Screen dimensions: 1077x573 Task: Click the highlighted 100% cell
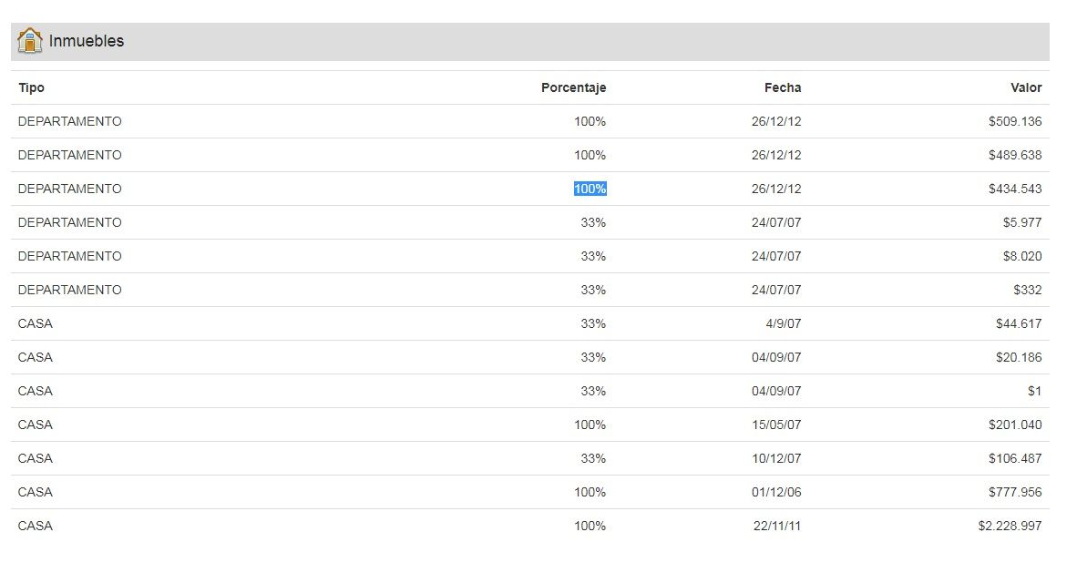pyautogui.click(x=590, y=189)
